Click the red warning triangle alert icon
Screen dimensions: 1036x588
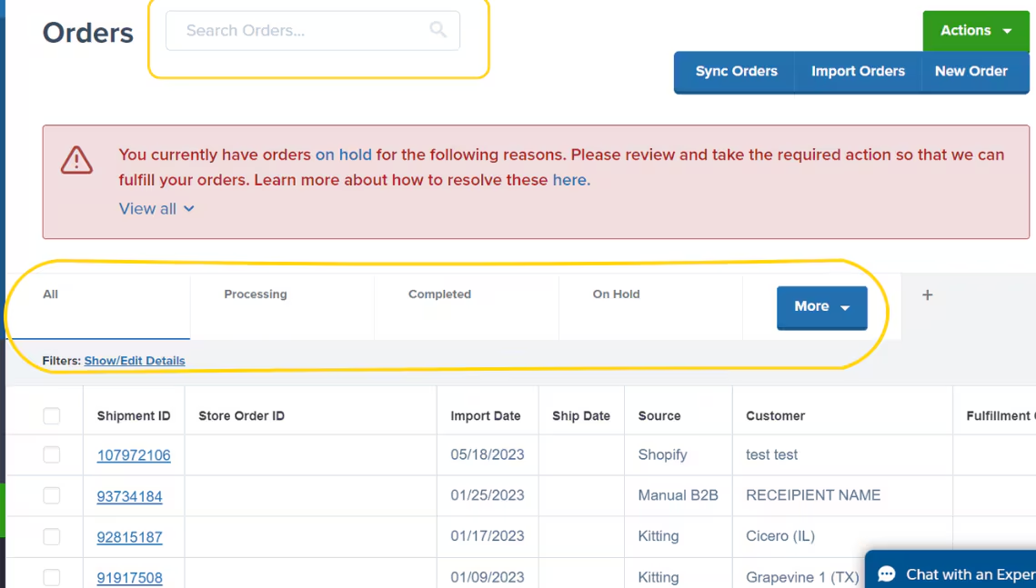pyautogui.click(x=76, y=160)
